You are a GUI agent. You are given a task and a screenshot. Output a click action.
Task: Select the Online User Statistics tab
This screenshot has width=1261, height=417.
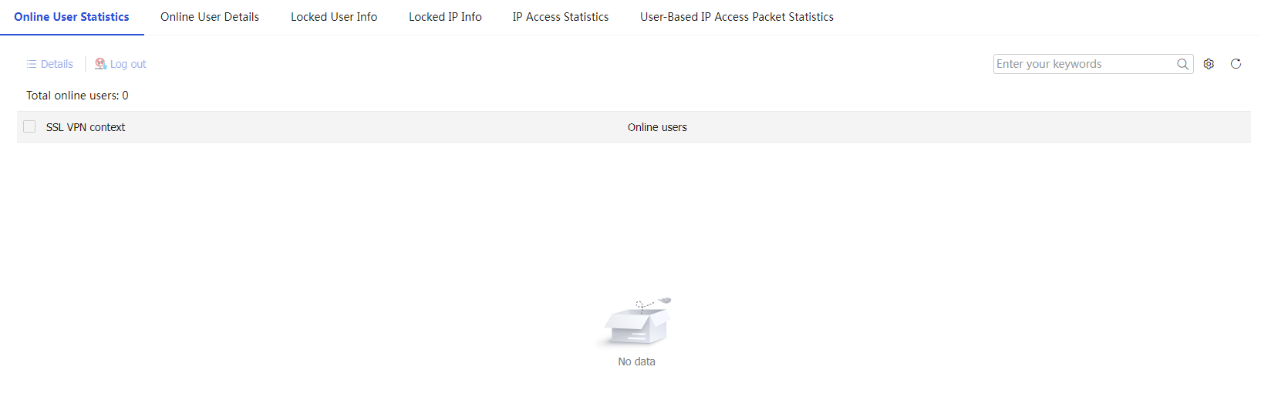tap(72, 17)
